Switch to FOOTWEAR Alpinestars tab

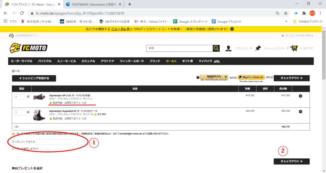(94, 4)
